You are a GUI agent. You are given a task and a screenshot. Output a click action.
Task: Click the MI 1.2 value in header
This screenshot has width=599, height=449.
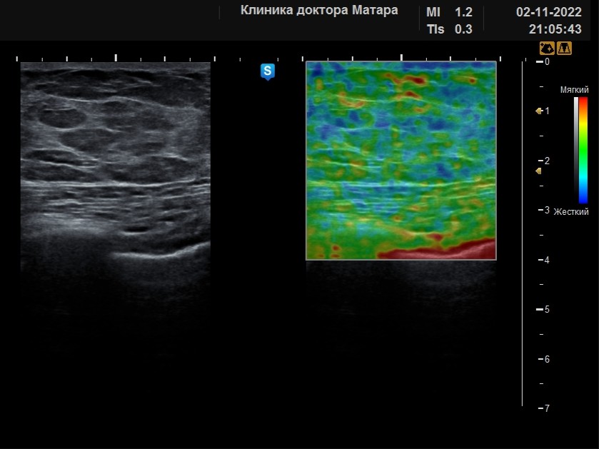(x=449, y=12)
